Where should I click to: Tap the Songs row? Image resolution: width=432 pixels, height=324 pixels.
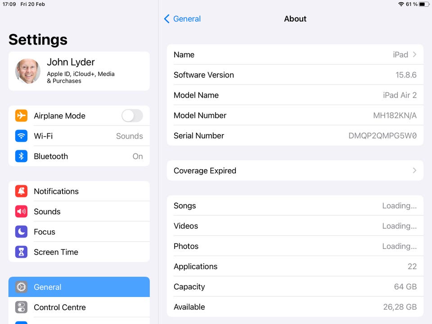tap(295, 206)
